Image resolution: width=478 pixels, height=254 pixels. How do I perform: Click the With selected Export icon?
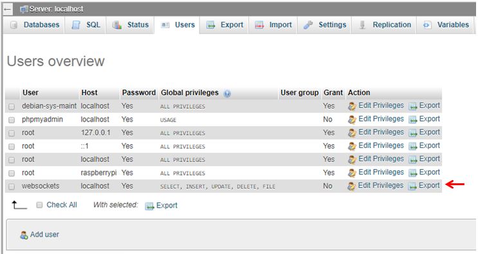(149, 206)
